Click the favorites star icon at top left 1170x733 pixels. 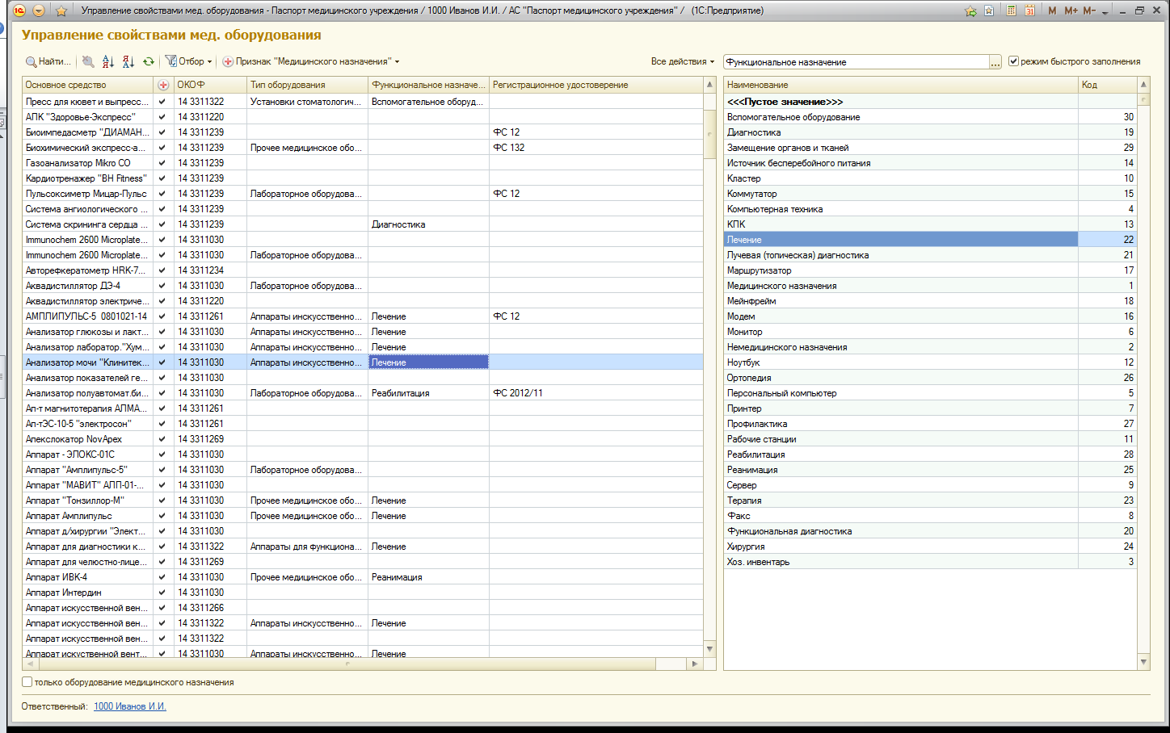pyautogui.click(x=61, y=10)
